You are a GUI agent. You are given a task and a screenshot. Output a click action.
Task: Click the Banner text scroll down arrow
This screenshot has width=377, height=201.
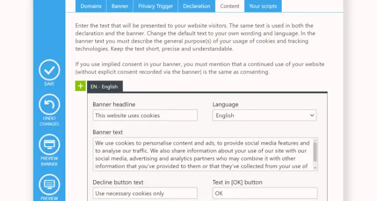(x=315, y=168)
